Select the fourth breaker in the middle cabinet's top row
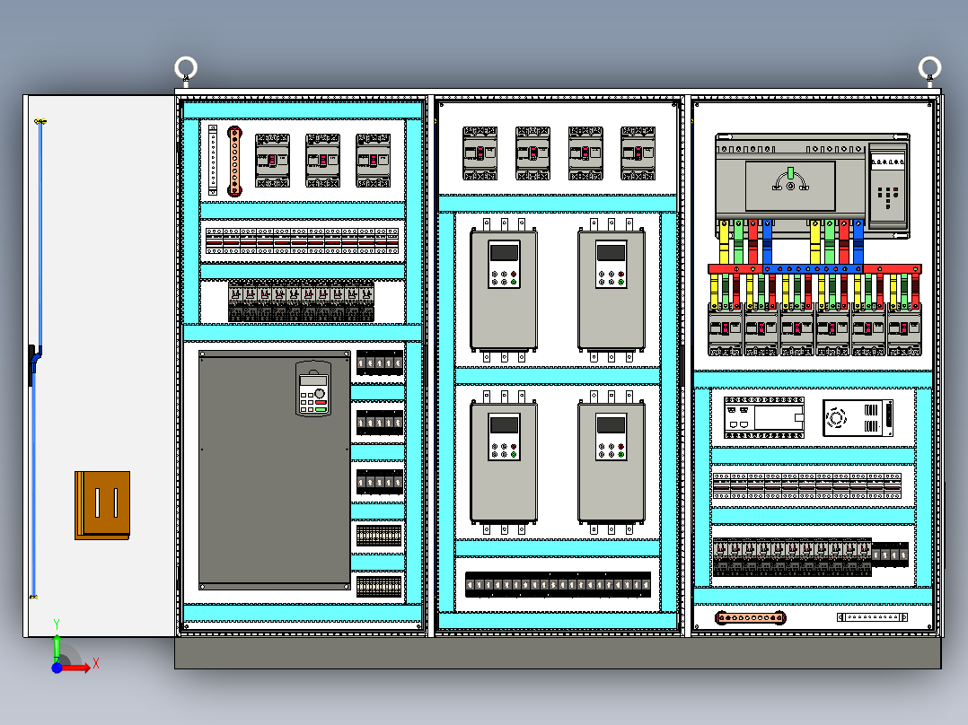The width and height of the screenshot is (968, 725). click(x=638, y=153)
